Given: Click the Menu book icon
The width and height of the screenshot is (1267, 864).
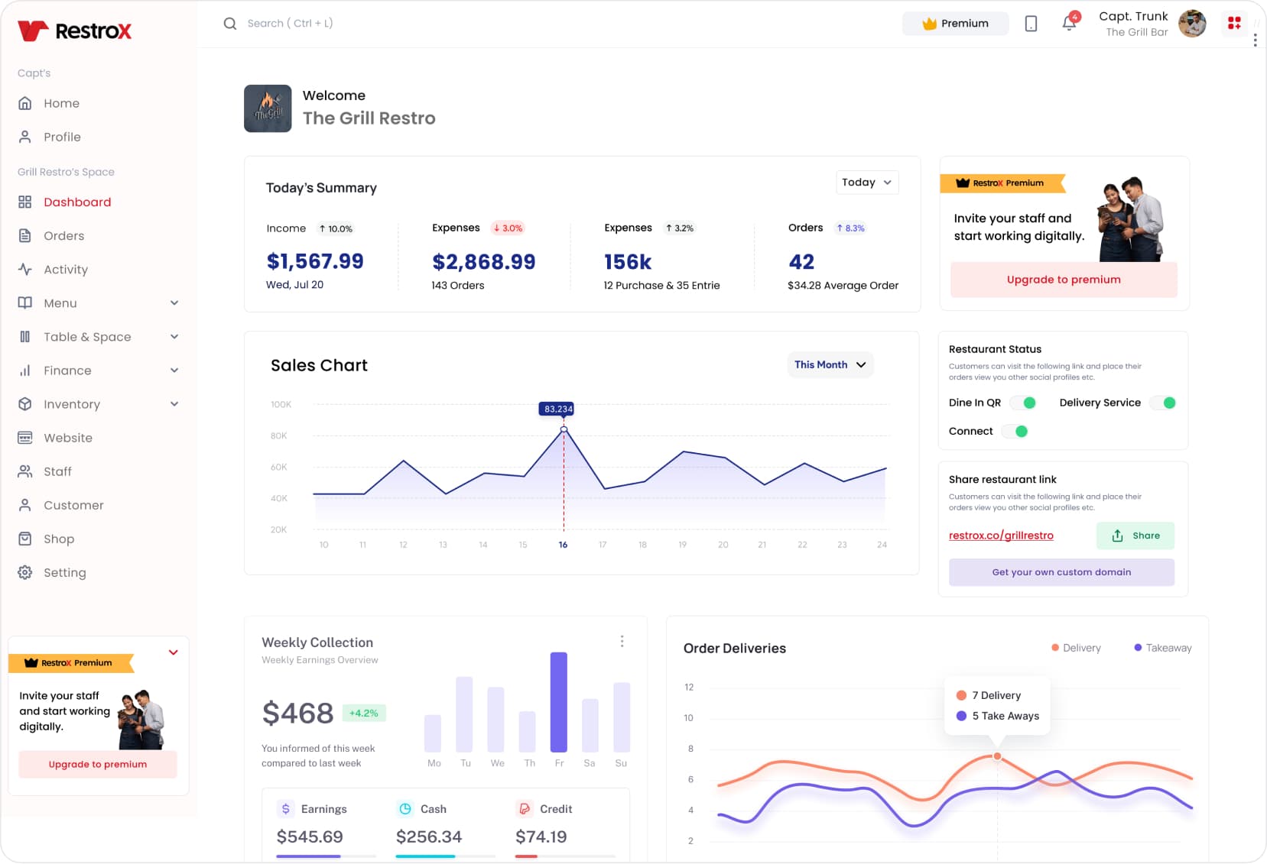Looking at the screenshot, I should [x=25, y=303].
